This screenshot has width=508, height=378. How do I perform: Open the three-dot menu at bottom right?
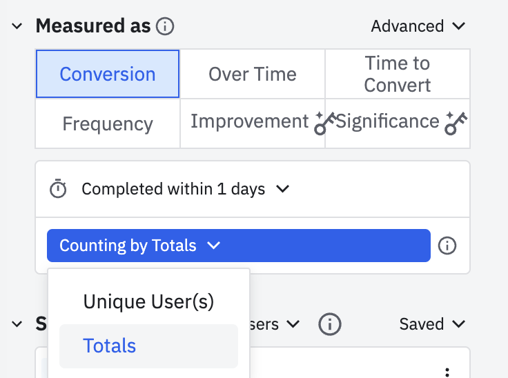[447, 372]
